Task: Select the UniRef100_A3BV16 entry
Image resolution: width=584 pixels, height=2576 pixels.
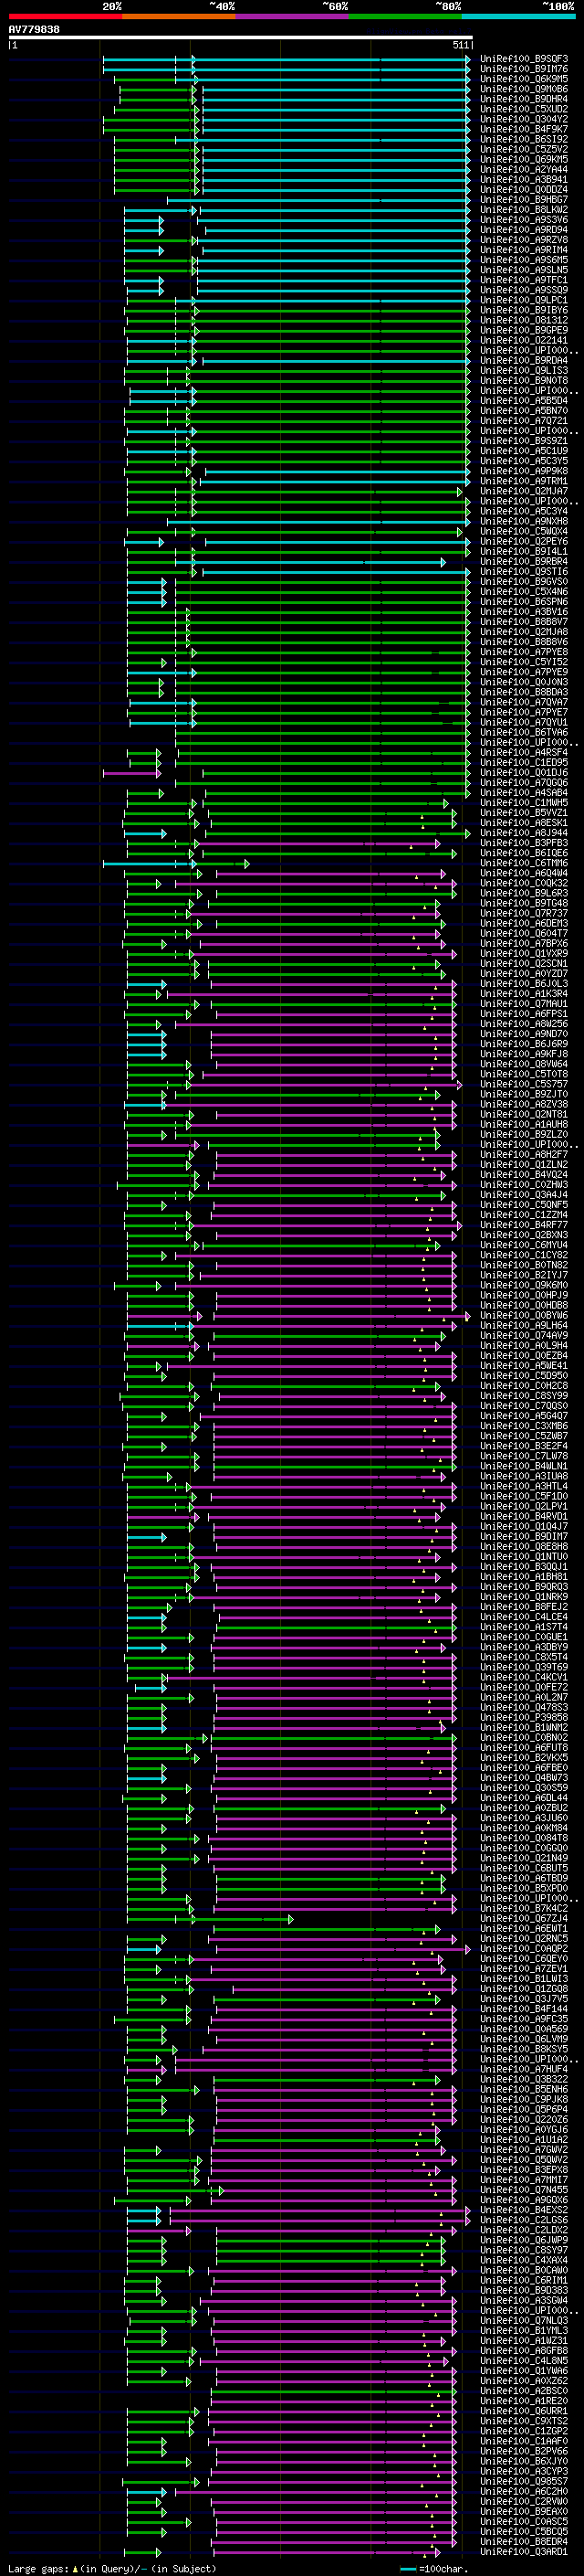Action: tap(524, 612)
